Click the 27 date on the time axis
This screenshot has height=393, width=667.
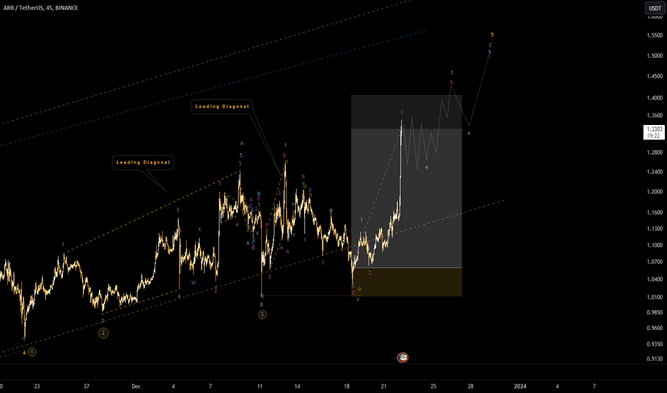pos(87,386)
